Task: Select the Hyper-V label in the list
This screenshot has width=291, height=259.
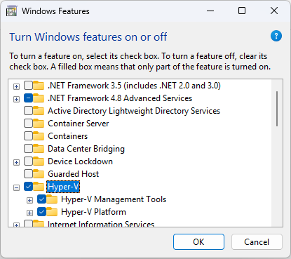Action: 63,187
